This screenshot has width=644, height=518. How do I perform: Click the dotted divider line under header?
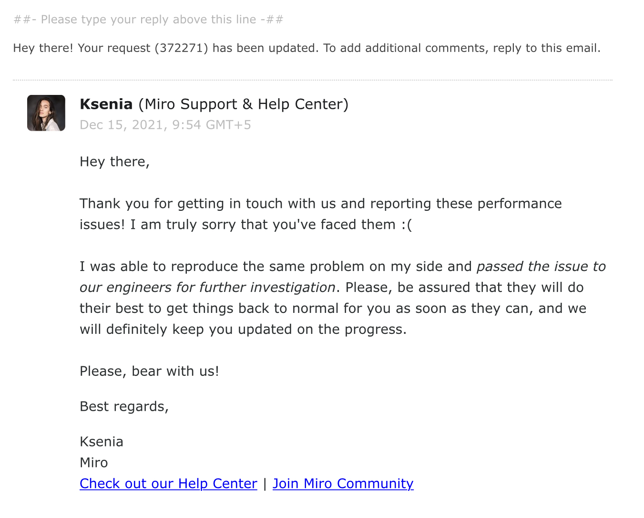click(x=313, y=80)
